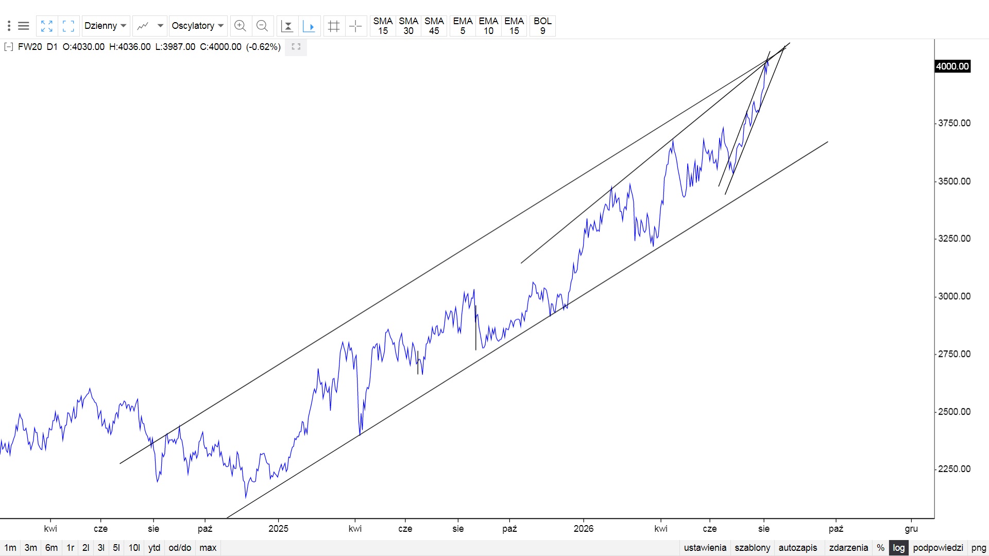
Task: Click the 2250.00 price axis label
Action: coord(954,469)
